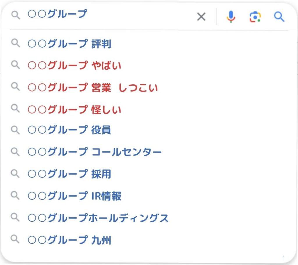Click magnifier icon beside 評判 suggestion
The image size is (298, 265).
[x=15, y=44]
